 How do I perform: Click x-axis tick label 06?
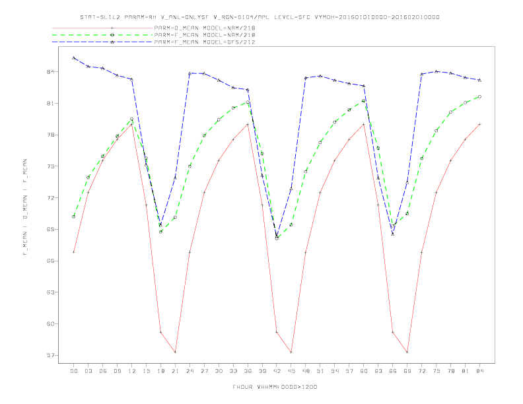[x=103, y=371]
